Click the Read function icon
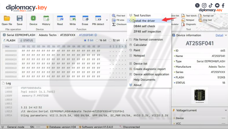Screen dimensions: 228x129 click(x=60, y=18)
